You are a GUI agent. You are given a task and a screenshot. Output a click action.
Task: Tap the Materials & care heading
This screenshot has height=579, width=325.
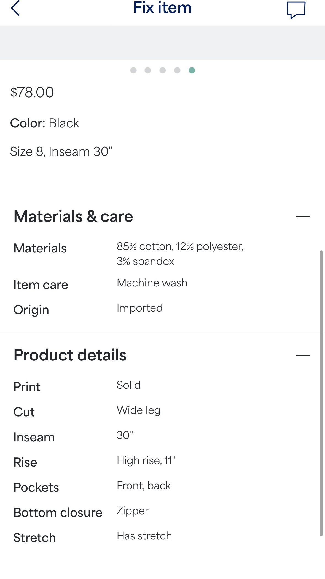(x=73, y=216)
